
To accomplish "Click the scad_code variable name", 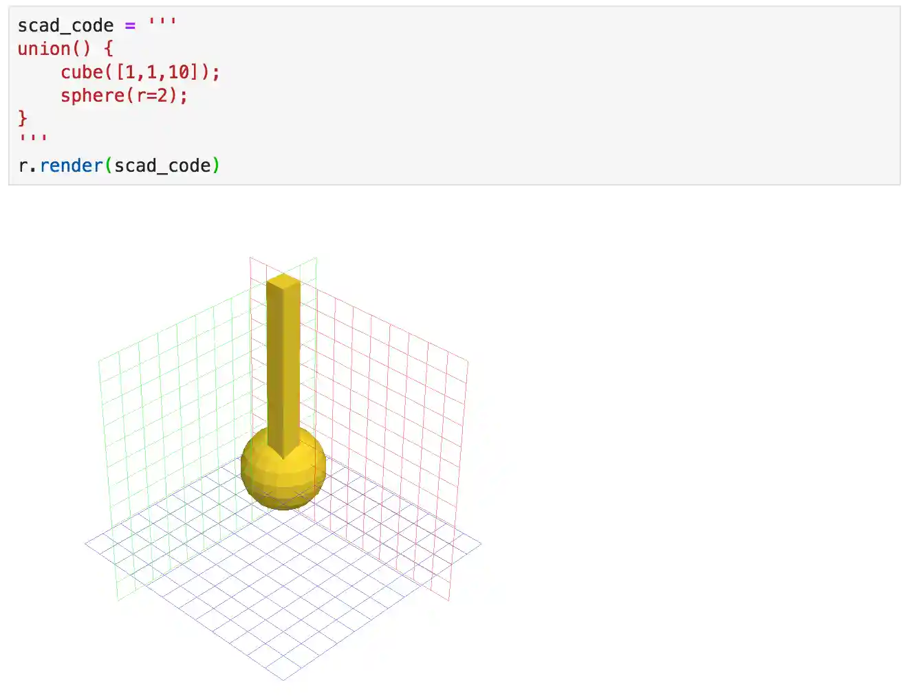I will tap(66, 25).
